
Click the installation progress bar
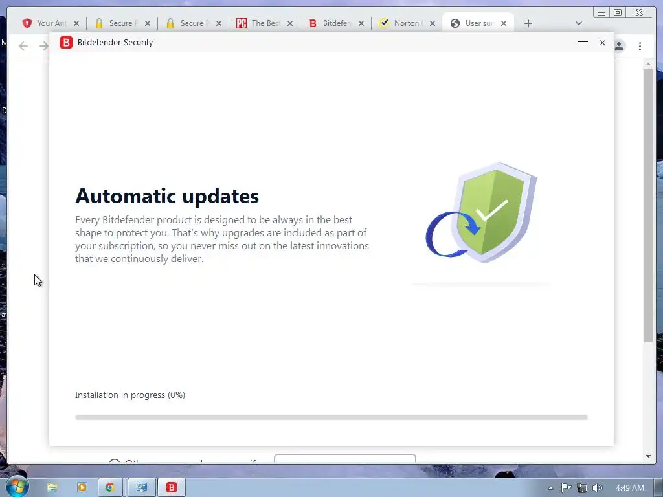tap(331, 417)
